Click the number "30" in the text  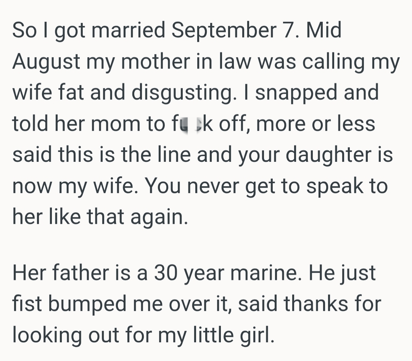pyautogui.click(x=166, y=273)
